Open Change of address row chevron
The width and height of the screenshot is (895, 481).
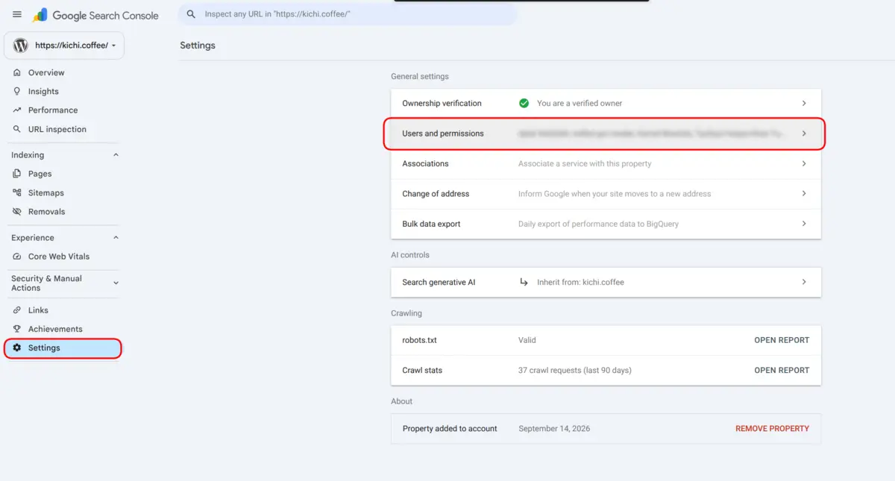804,193
